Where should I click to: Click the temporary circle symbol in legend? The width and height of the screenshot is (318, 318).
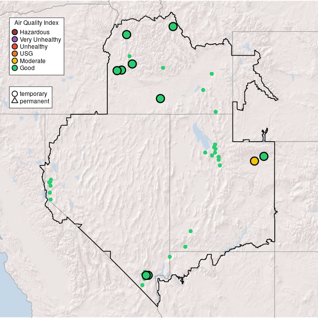point(15,93)
